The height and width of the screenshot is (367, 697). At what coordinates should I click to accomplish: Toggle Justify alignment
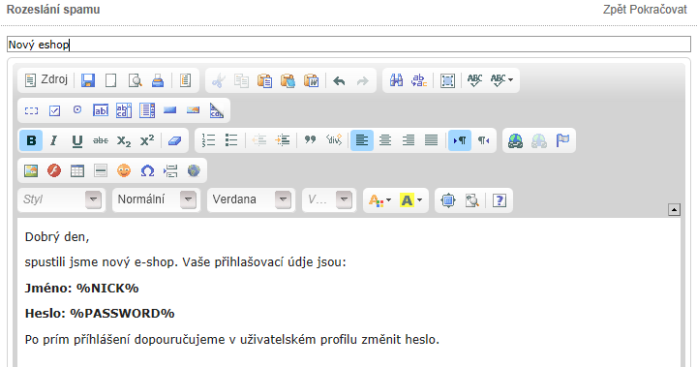431,140
